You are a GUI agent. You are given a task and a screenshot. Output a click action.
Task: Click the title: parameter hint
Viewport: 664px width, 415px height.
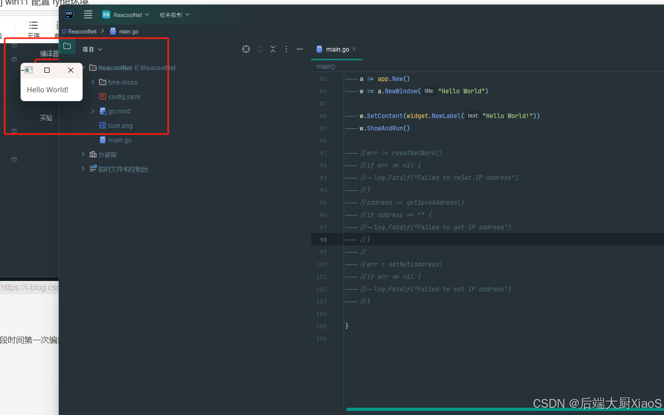pyautogui.click(x=429, y=91)
